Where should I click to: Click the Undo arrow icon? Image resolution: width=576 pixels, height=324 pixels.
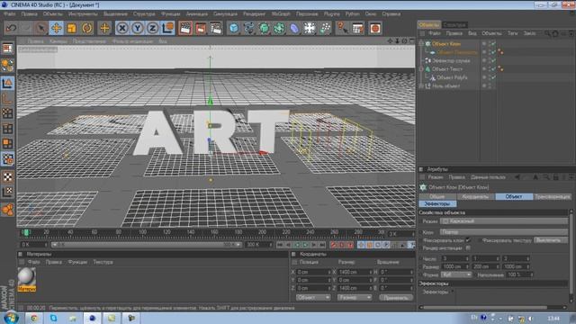(11, 28)
